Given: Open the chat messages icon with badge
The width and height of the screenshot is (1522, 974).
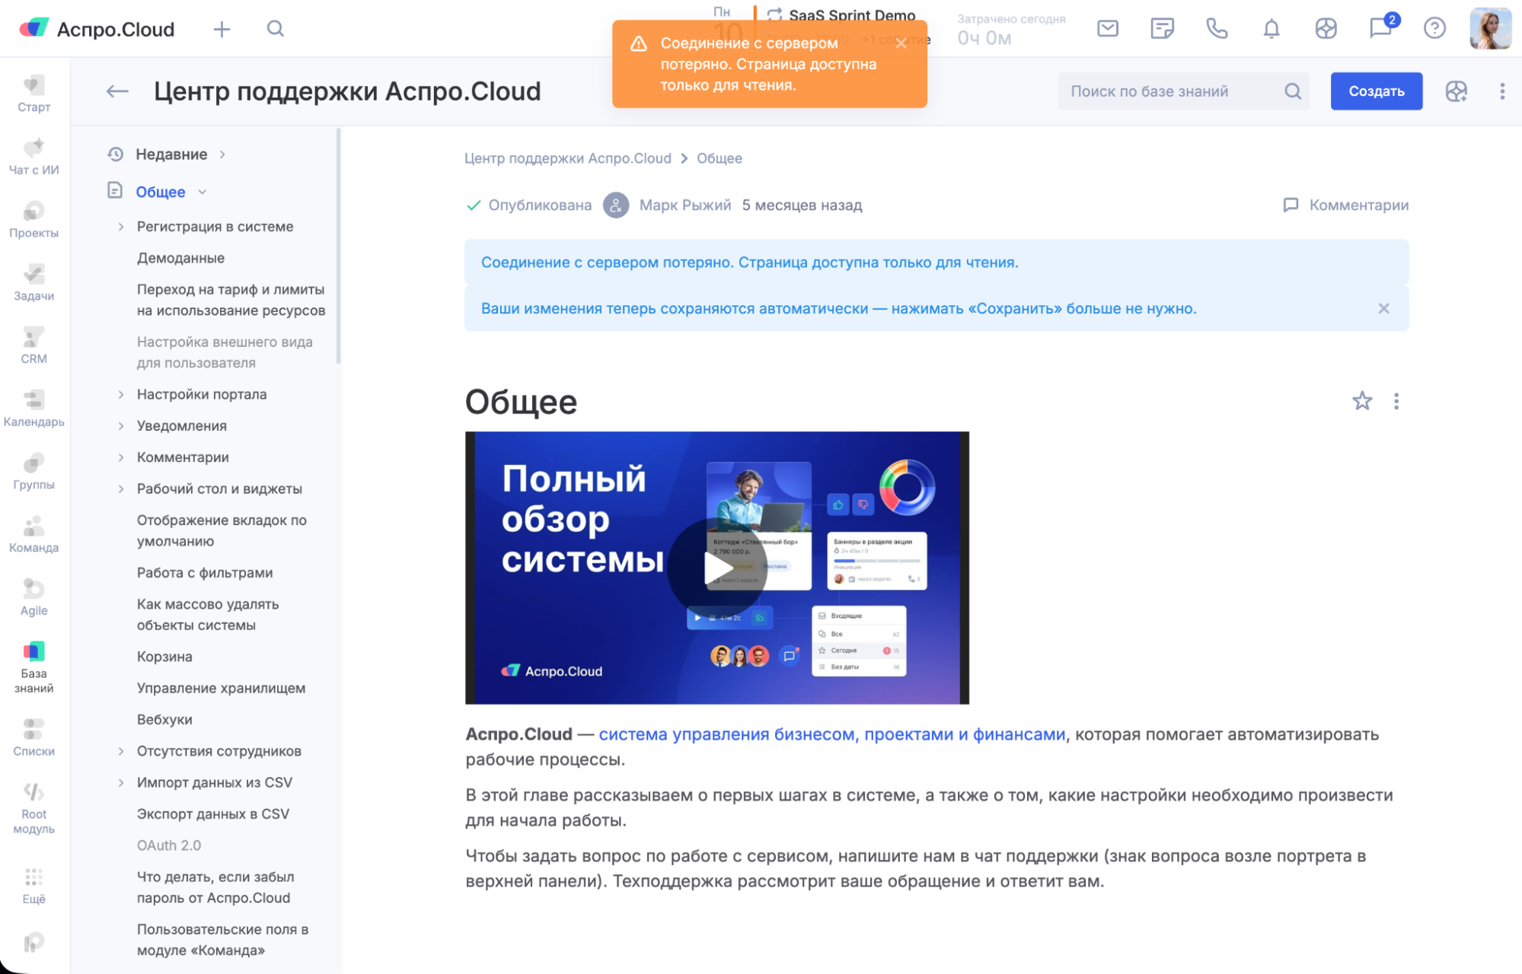Looking at the screenshot, I should (x=1380, y=28).
